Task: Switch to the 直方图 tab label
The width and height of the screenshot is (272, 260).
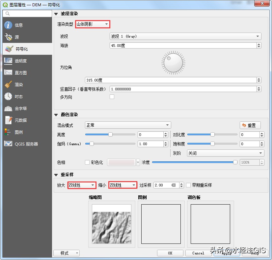Action: tap(21, 73)
